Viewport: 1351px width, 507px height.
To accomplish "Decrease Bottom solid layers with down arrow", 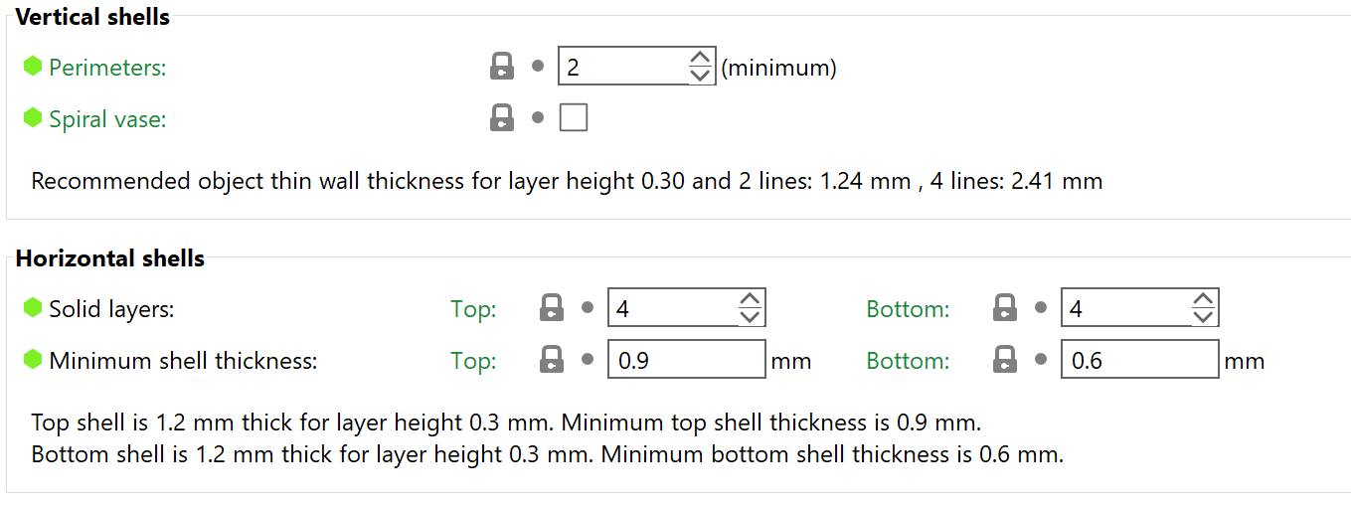I will [x=1203, y=317].
